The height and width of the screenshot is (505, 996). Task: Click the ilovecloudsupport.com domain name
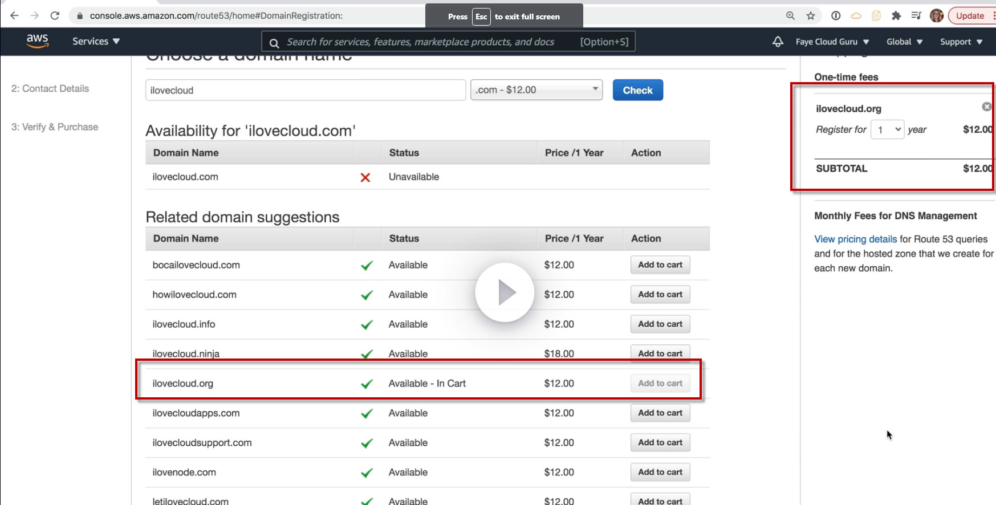tap(202, 443)
